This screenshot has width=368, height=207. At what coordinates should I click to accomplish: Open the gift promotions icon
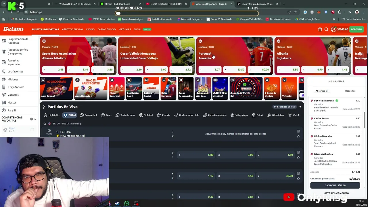[x=320, y=29]
